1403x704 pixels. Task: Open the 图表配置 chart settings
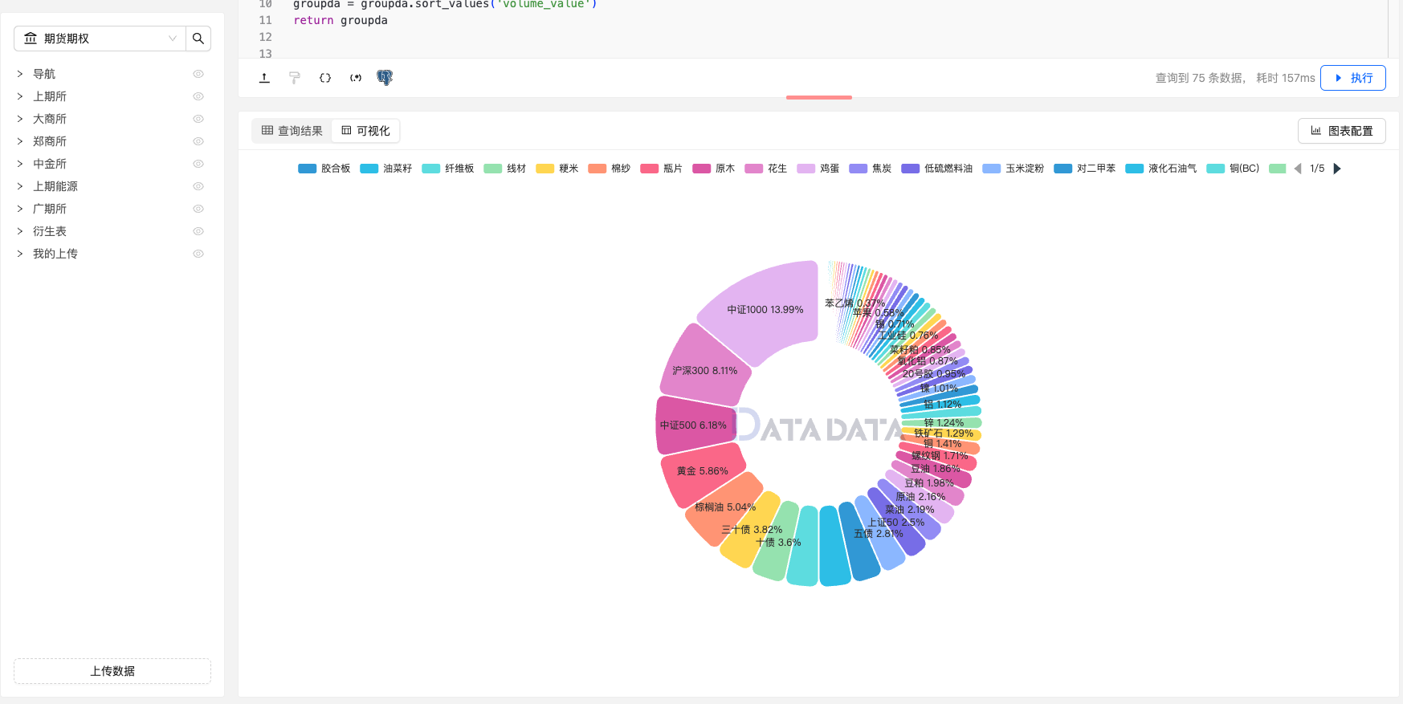(1342, 131)
